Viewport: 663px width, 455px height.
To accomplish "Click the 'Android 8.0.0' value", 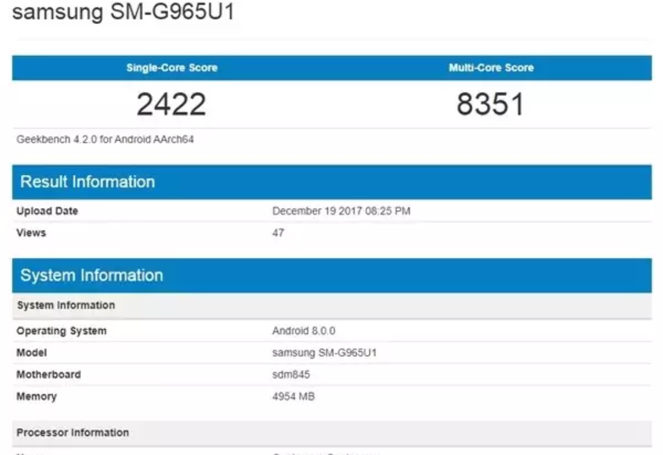I will 304,331.
